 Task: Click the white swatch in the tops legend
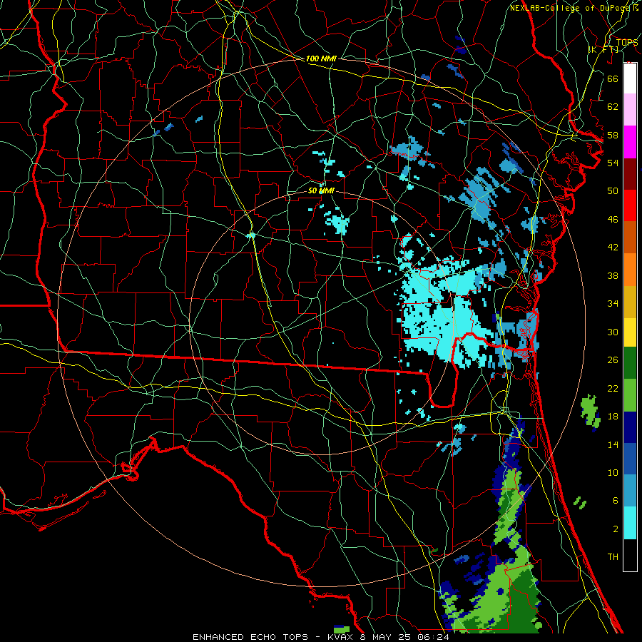[630, 78]
